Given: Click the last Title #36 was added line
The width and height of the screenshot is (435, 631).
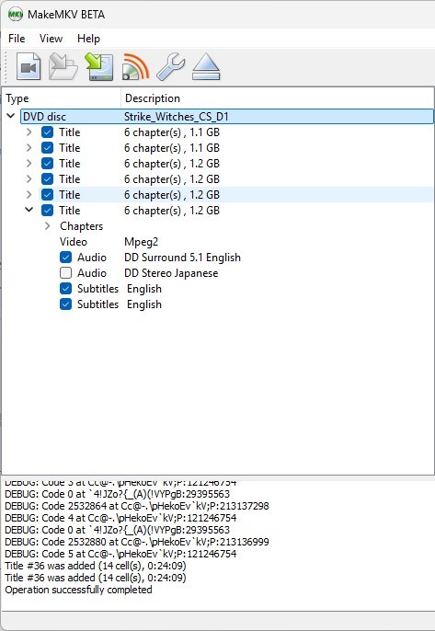Looking at the screenshot, I should click(x=96, y=578).
